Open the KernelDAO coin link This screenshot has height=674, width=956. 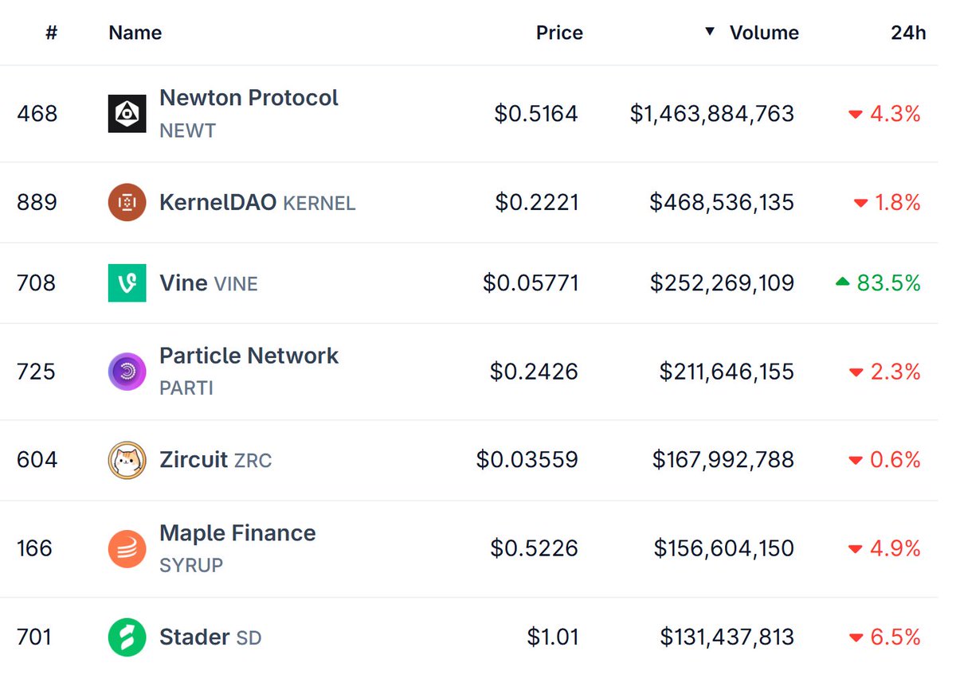click(x=257, y=202)
